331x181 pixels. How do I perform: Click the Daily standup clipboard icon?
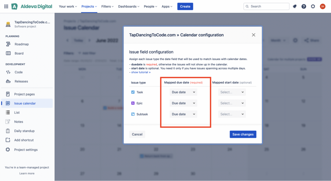pyautogui.click(x=8, y=131)
